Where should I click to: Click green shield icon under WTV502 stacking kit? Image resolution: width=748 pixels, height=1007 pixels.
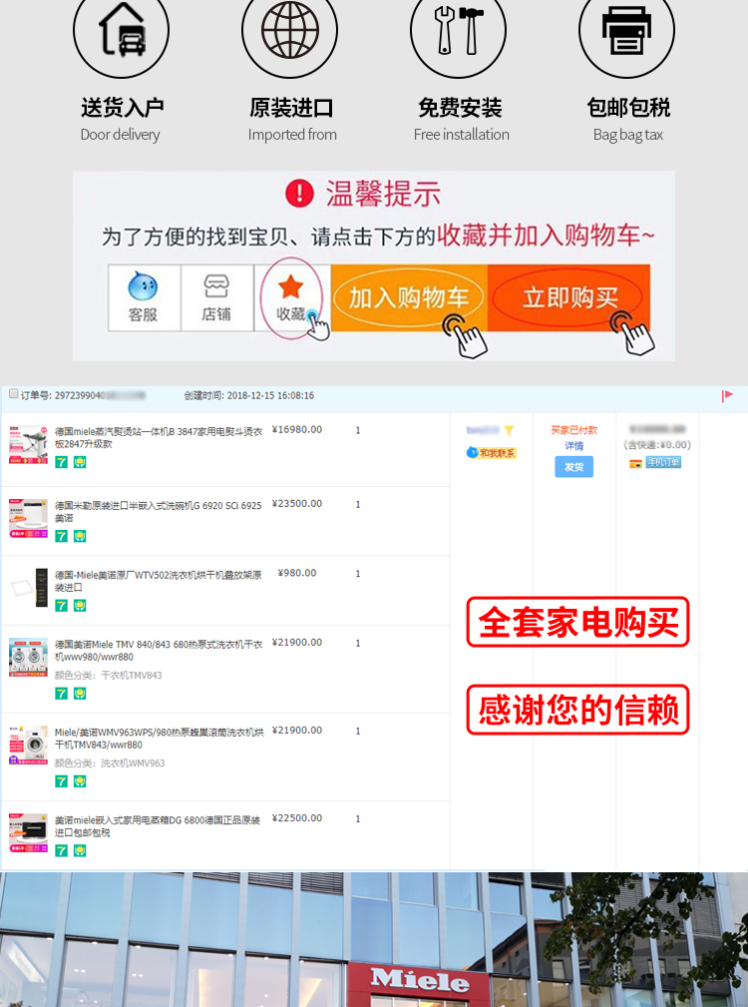(80, 605)
